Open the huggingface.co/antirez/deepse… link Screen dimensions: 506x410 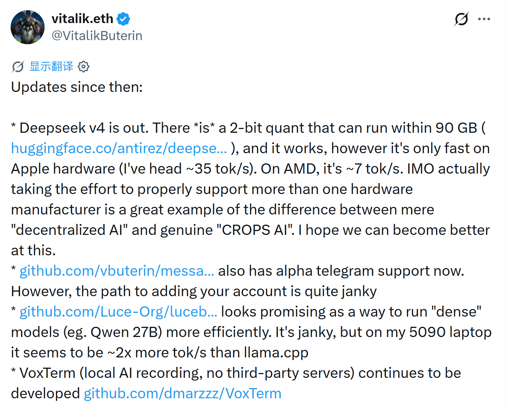tap(119, 148)
